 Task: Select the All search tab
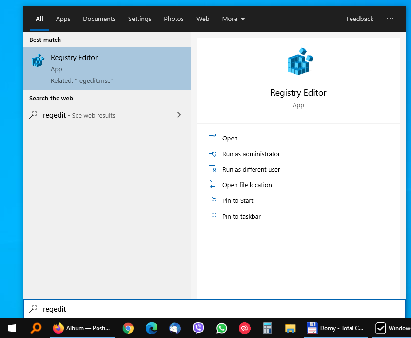click(39, 19)
